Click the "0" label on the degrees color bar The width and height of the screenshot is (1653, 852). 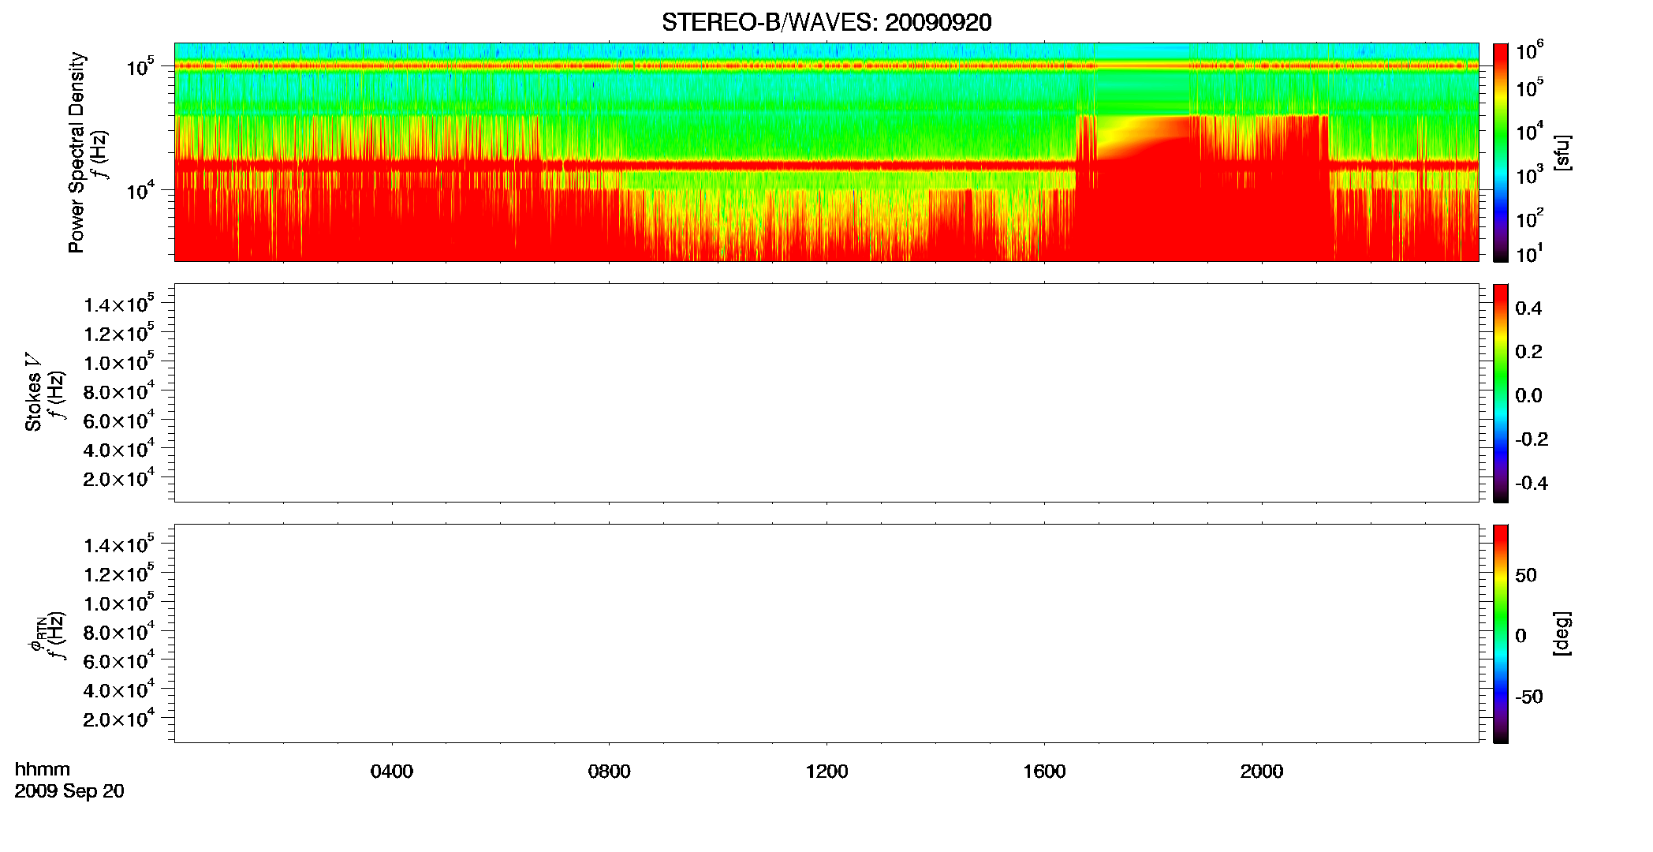pyautogui.click(x=1521, y=636)
